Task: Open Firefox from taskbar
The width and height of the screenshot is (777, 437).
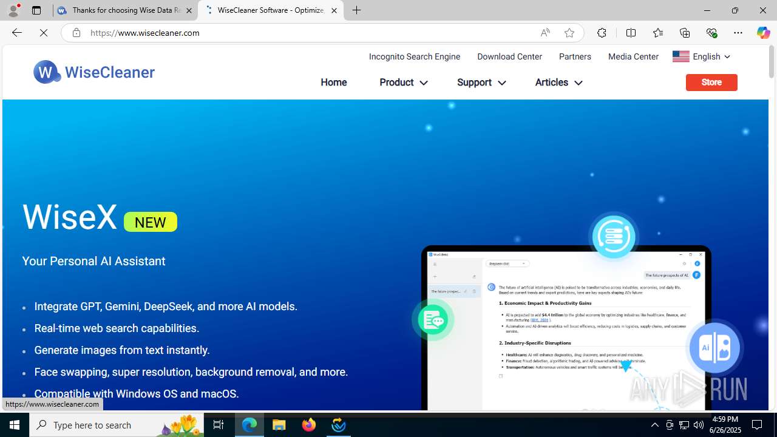Action: 309,425
